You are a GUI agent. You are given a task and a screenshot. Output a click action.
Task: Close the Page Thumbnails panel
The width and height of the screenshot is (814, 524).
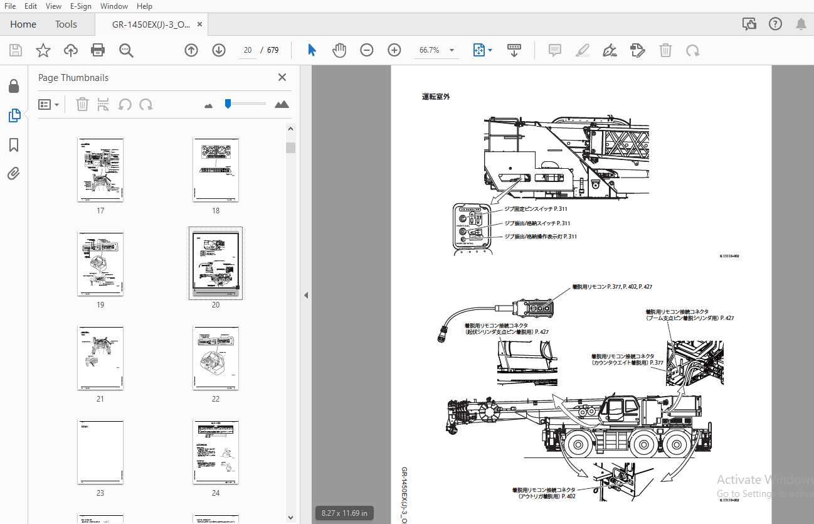point(282,77)
